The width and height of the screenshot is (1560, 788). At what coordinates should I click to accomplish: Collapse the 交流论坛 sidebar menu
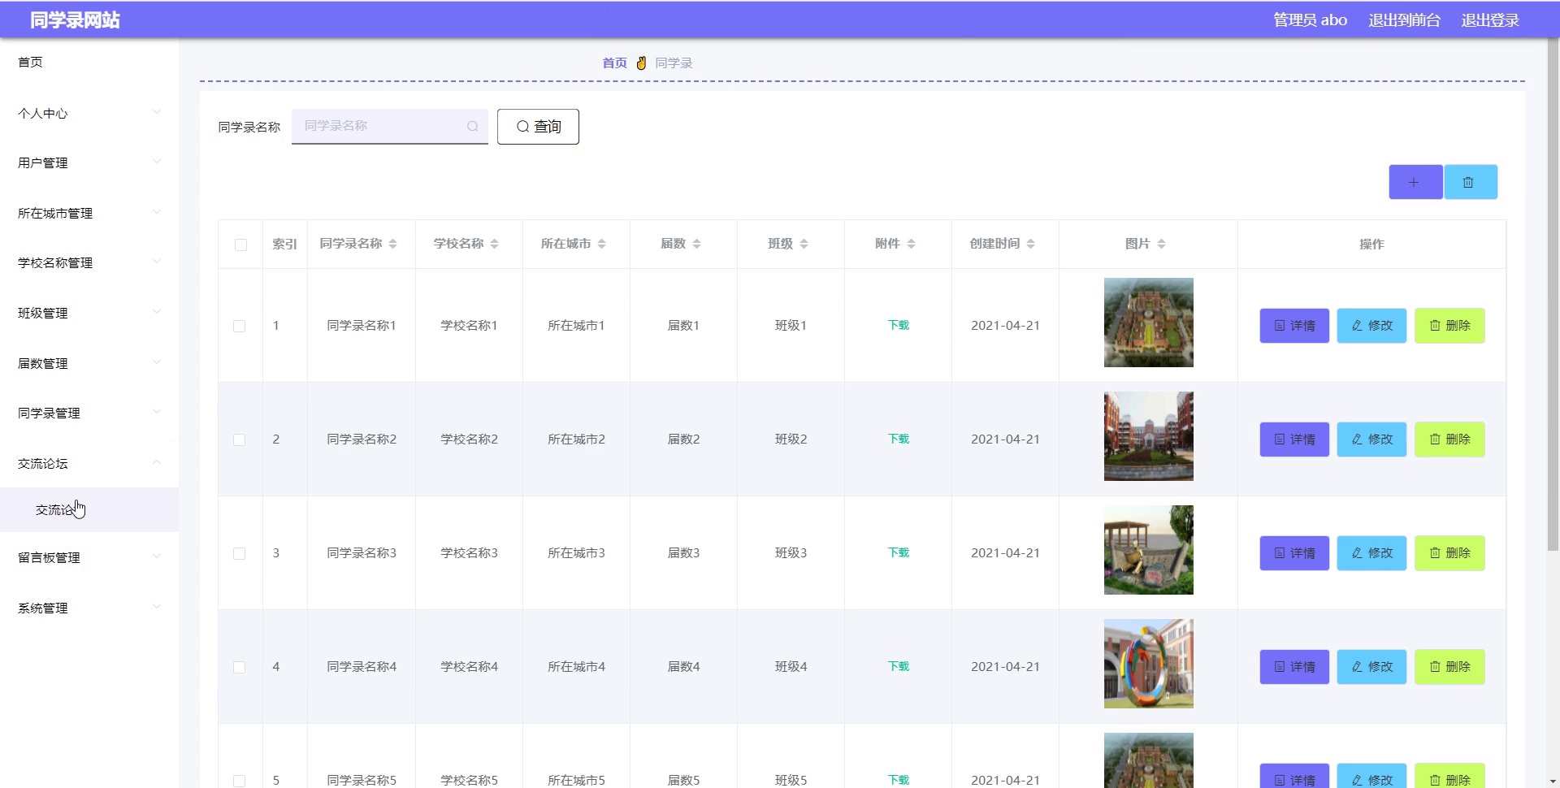click(89, 463)
